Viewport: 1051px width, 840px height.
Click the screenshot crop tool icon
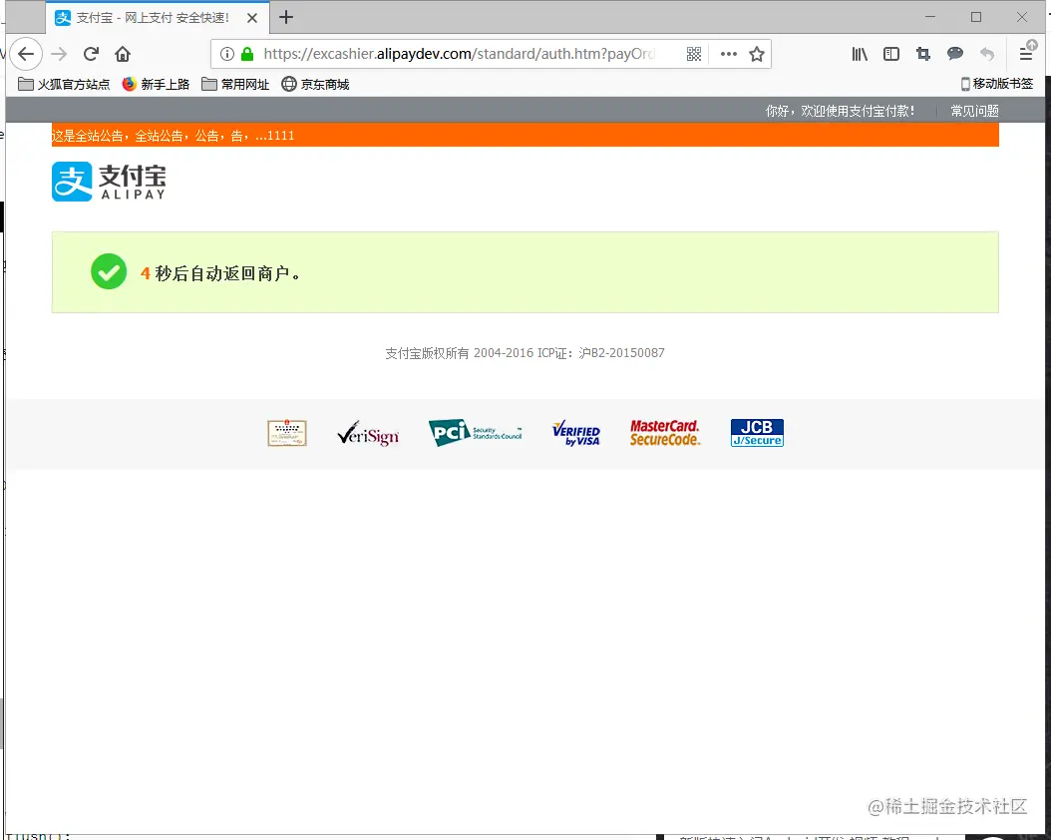coord(923,54)
